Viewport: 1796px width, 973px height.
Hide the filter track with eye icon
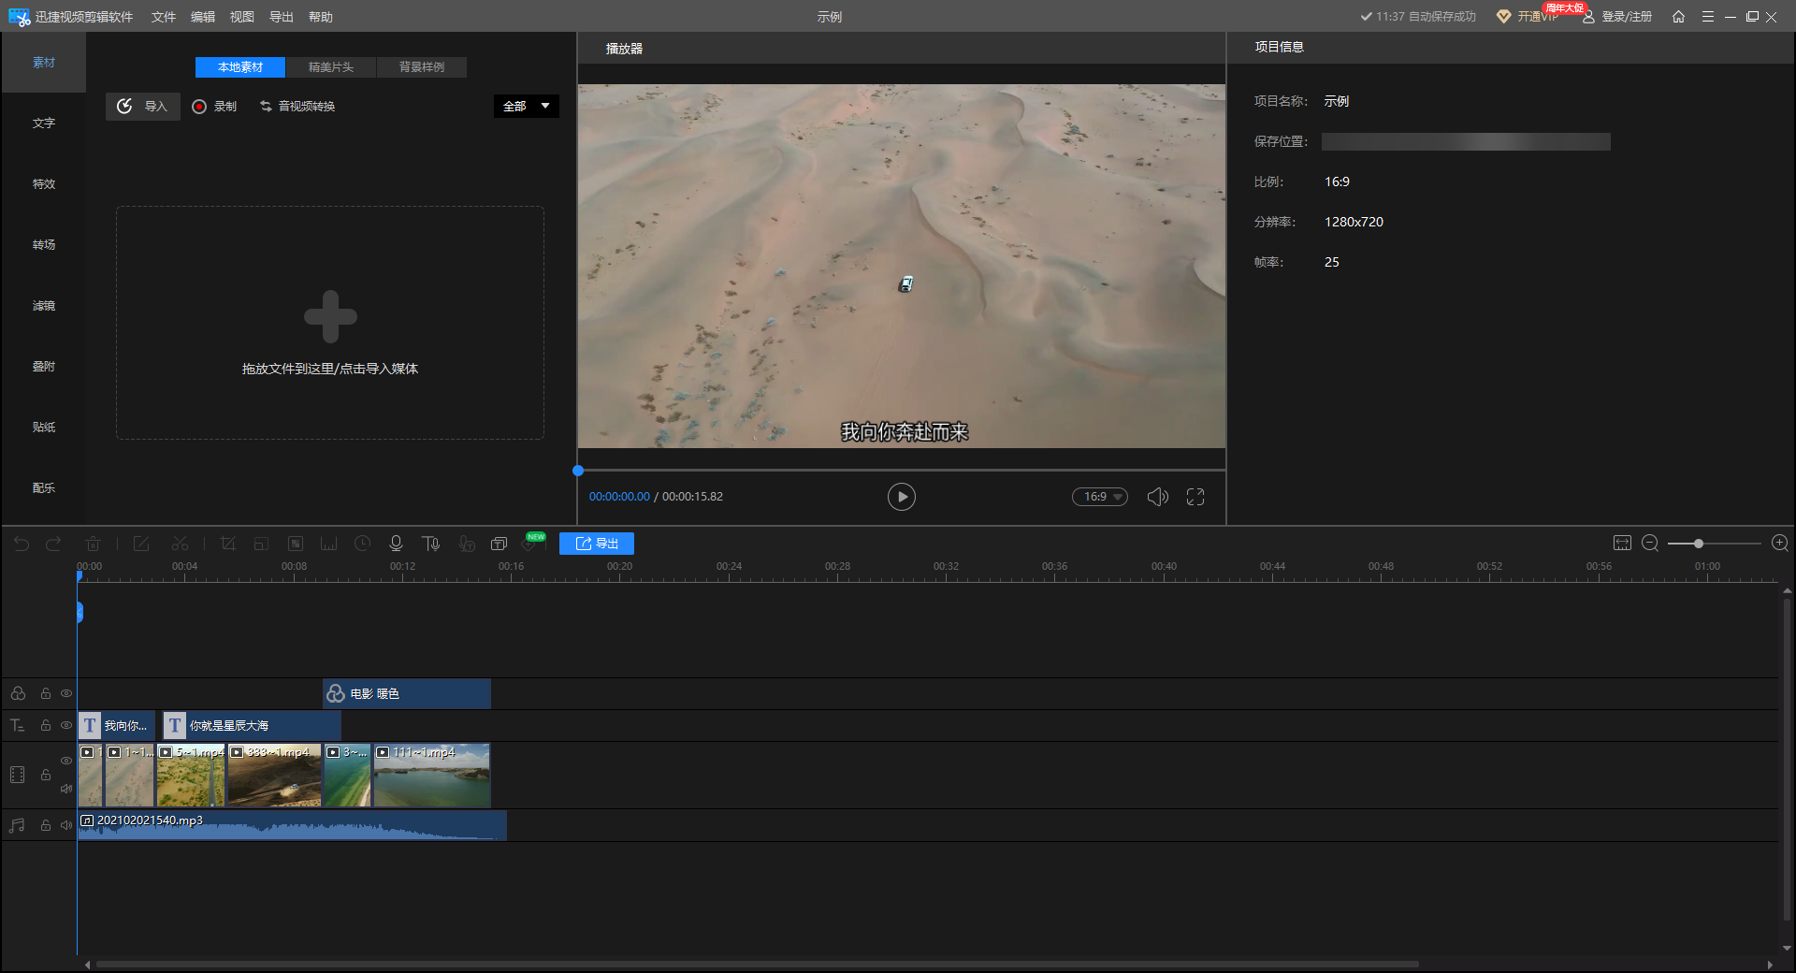click(66, 693)
